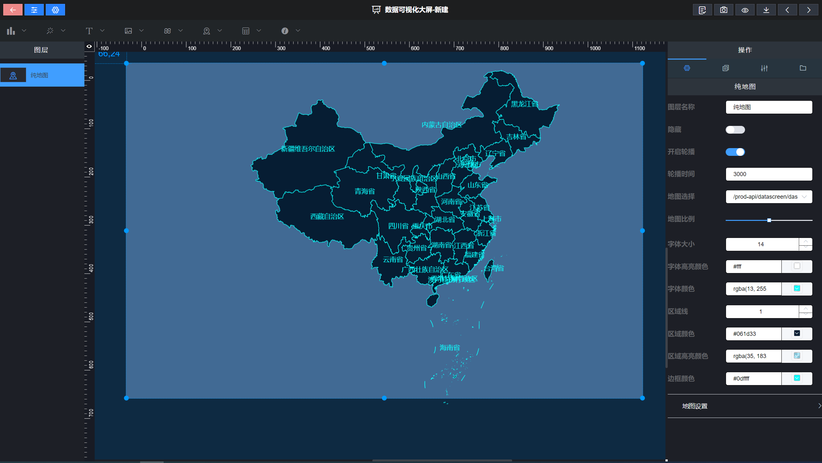
Task: Preview the screen with the eye icon
Action: click(x=745, y=10)
